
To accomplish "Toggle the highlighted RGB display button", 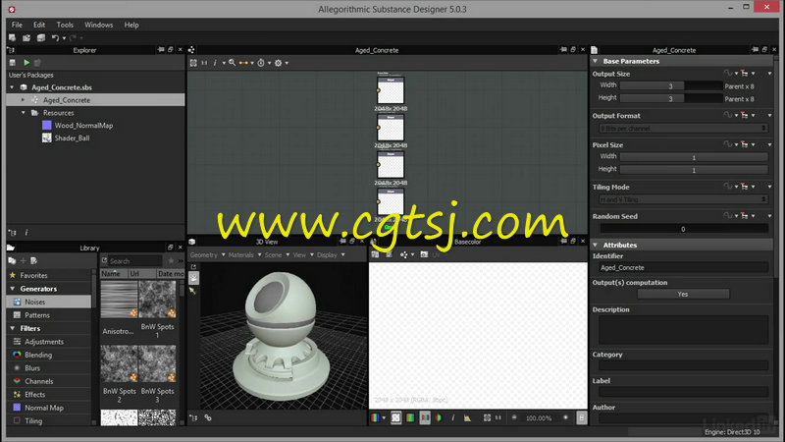I will [425, 417].
